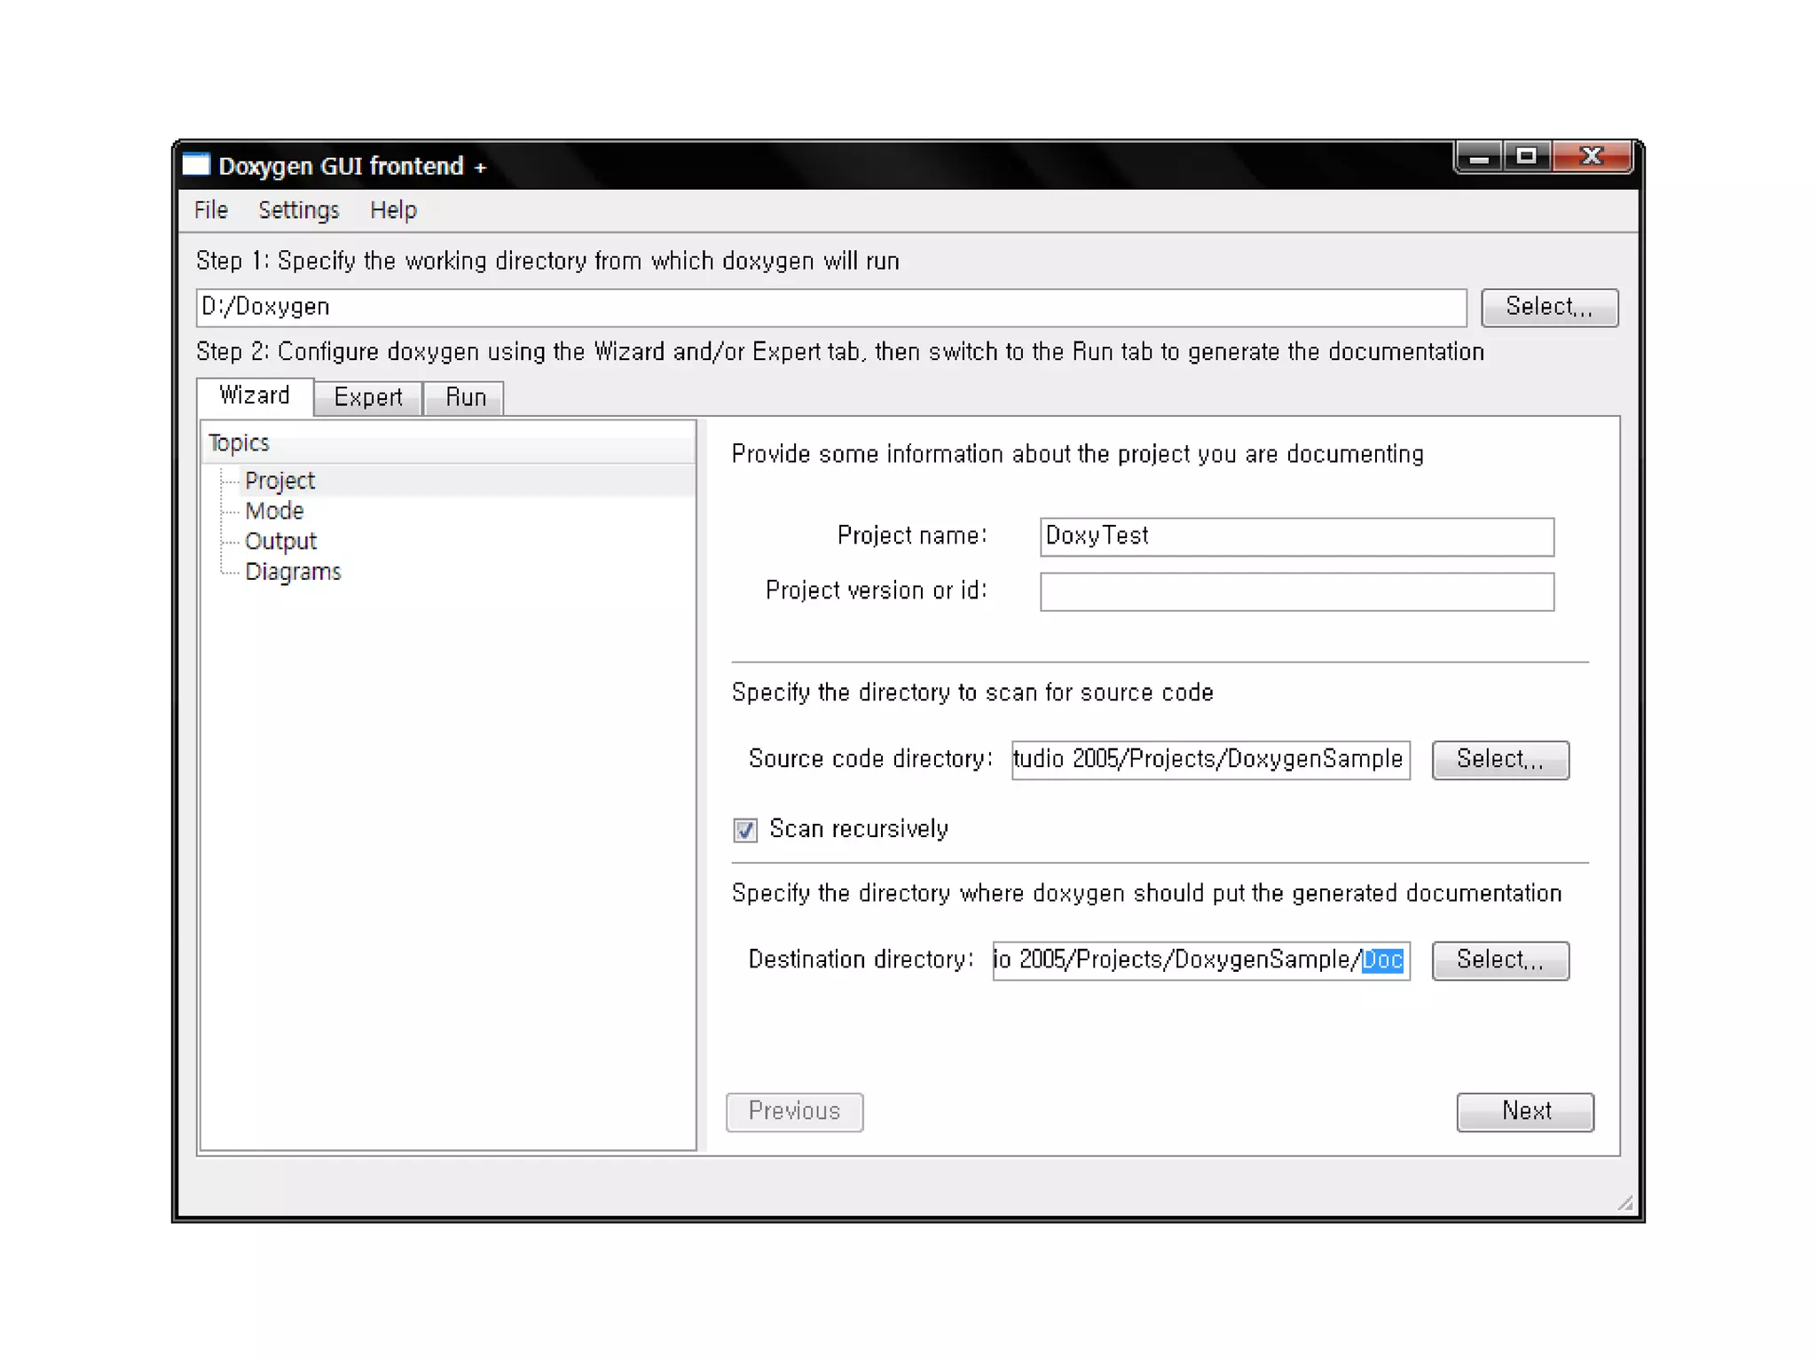The height and width of the screenshot is (1362, 1817).
Task: Click Select button for working directory
Action: 1549,307
